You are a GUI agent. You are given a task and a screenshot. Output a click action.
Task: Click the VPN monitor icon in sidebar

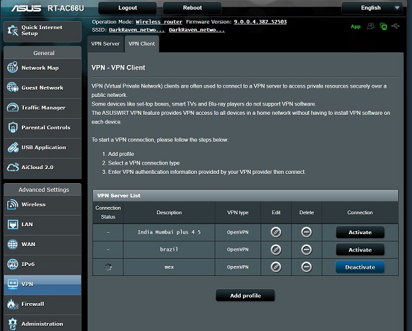pos(13,284)
